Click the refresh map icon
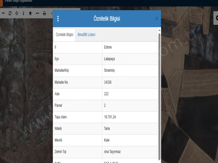Screen dimensions: 218x163 (10, 13)
